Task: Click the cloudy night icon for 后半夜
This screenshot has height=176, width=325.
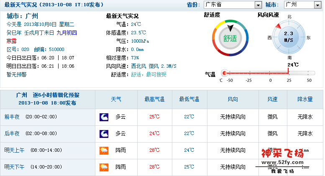Action: tap(104, 134)
